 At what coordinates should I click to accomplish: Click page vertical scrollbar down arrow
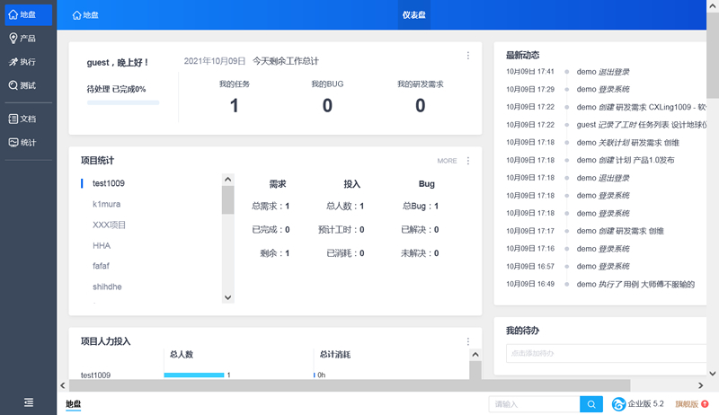click(713, 374)
